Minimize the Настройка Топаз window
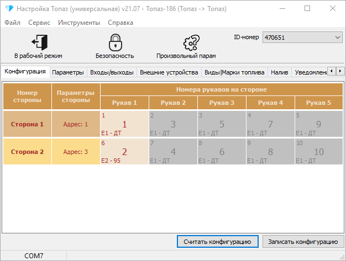Image resolution: width=346 pixels, height=261 pixels. click(282, 9)
